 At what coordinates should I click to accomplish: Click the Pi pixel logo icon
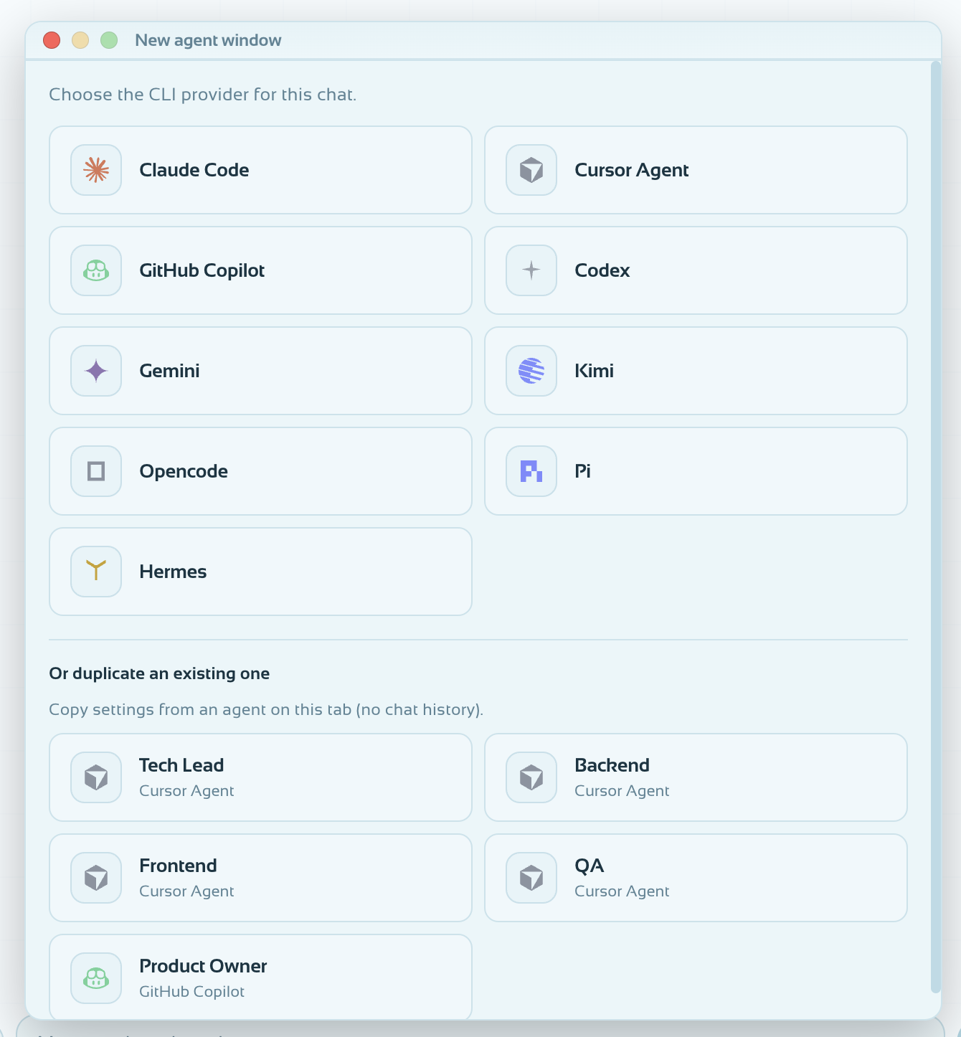tap(531, 471)
